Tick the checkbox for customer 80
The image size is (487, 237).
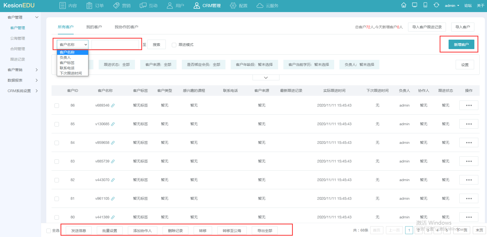coord(57,217)
